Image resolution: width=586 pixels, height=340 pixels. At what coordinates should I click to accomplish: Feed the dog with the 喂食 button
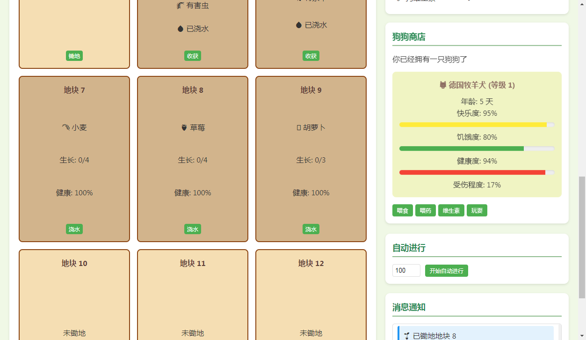tap(403, 211)
